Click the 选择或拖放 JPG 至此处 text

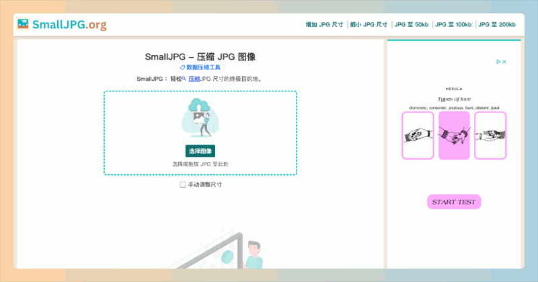pos(200,164)
